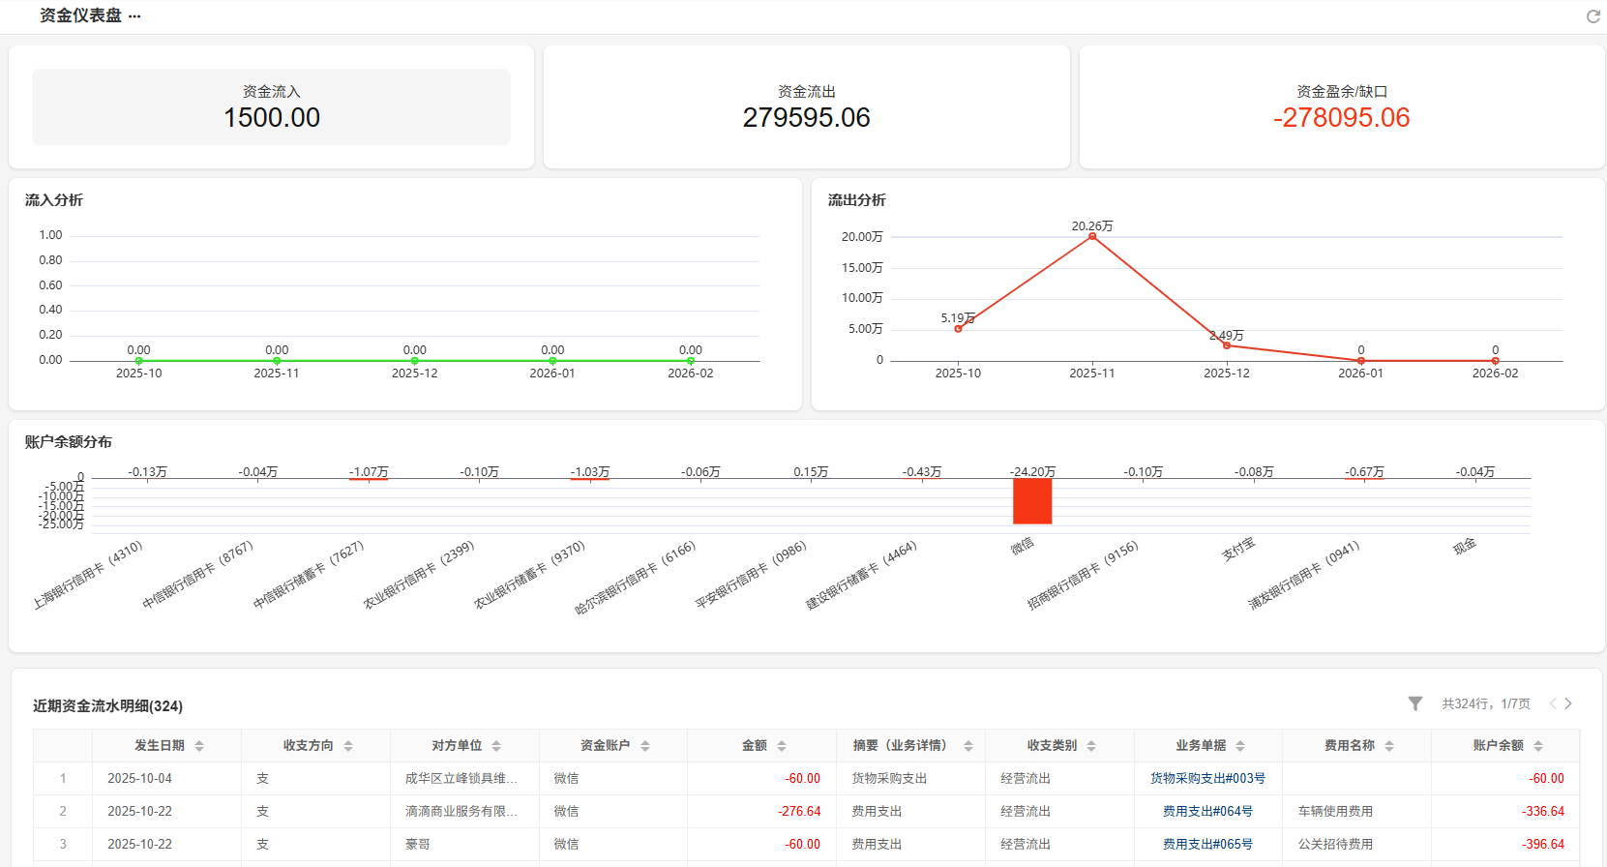Click 中信银行储蓄卡 (7627) axis label
1607x867 pixels.
tap(308, 575)
